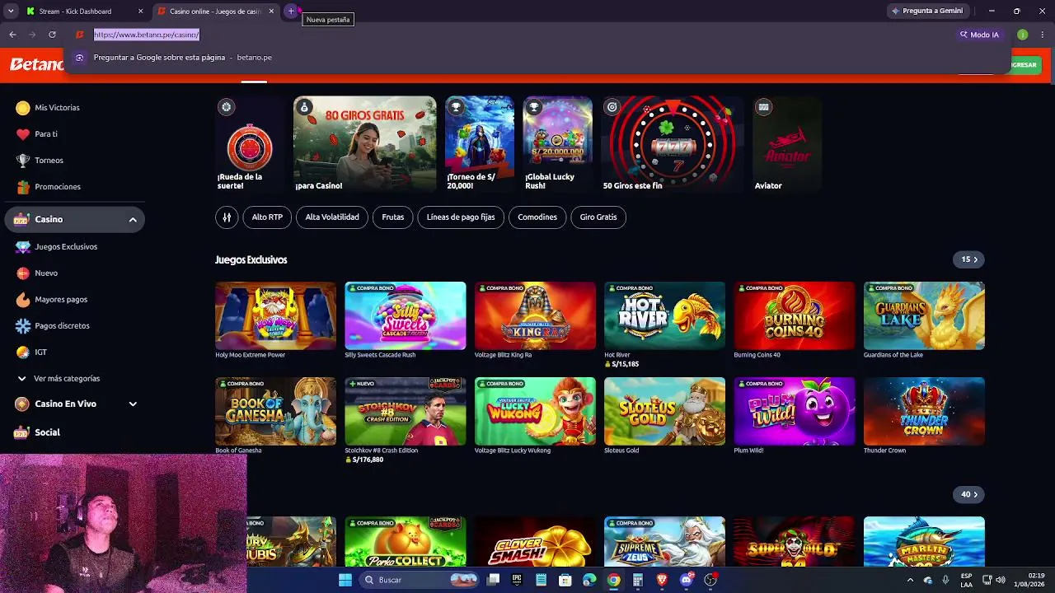The height and width of the screenshot is (593, 1055).
Task: Open the Chrome profile avatar
Action: coord(1022,35)
